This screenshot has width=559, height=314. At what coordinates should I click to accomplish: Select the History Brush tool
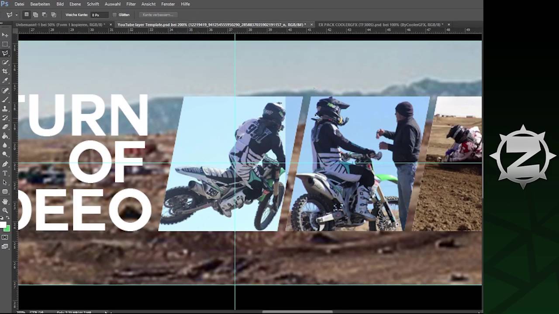pos(5,118)
